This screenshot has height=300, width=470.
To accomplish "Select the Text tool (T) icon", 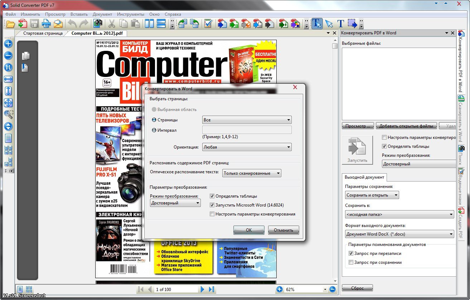I will (340, 24).
